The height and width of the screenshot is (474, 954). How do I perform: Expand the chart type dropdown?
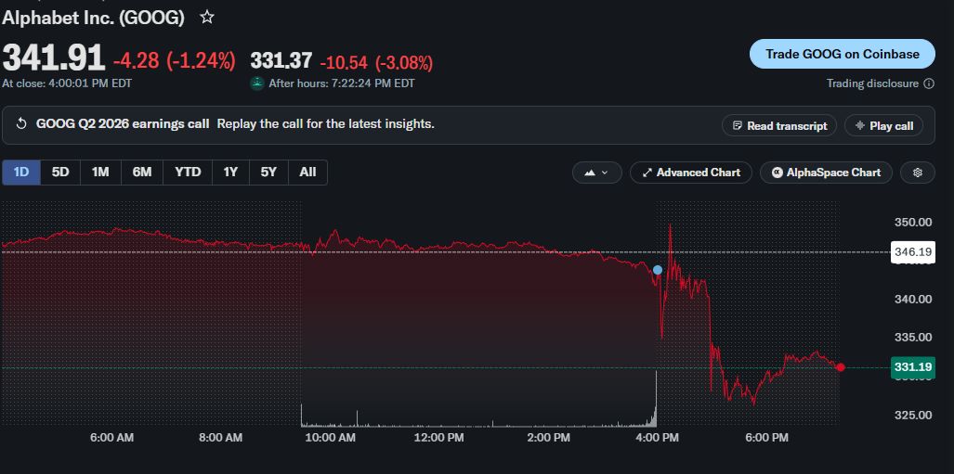[597, 173]
